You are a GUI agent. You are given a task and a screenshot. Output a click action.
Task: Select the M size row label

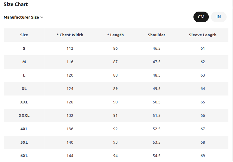click(24, 62)
